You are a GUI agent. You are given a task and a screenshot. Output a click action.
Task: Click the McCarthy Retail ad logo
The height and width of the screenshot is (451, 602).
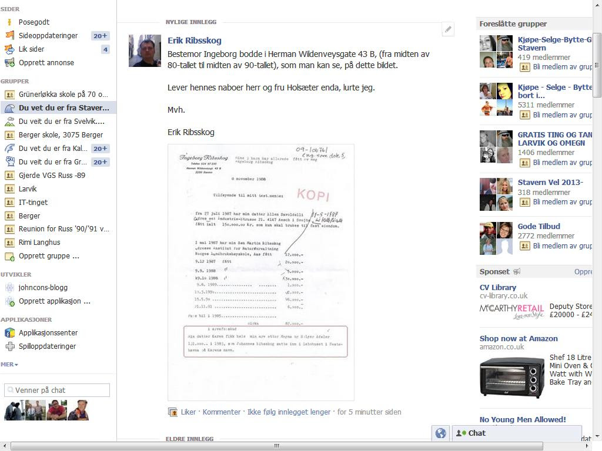(x=512, y=311)
